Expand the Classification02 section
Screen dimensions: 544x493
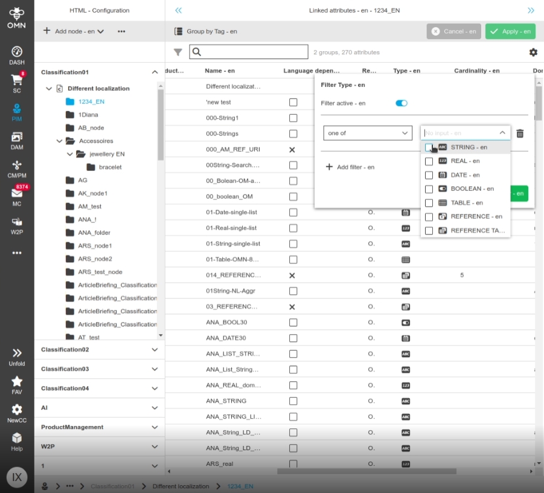pyautogui.click(x=155, y=350)
